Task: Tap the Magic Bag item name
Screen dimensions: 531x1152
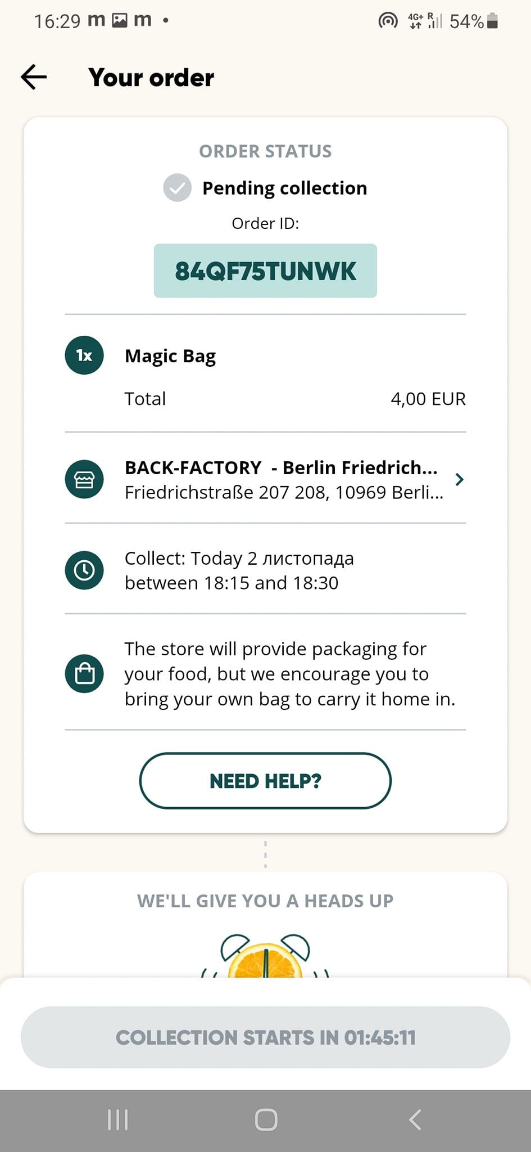Action: (x=170, y=356)
